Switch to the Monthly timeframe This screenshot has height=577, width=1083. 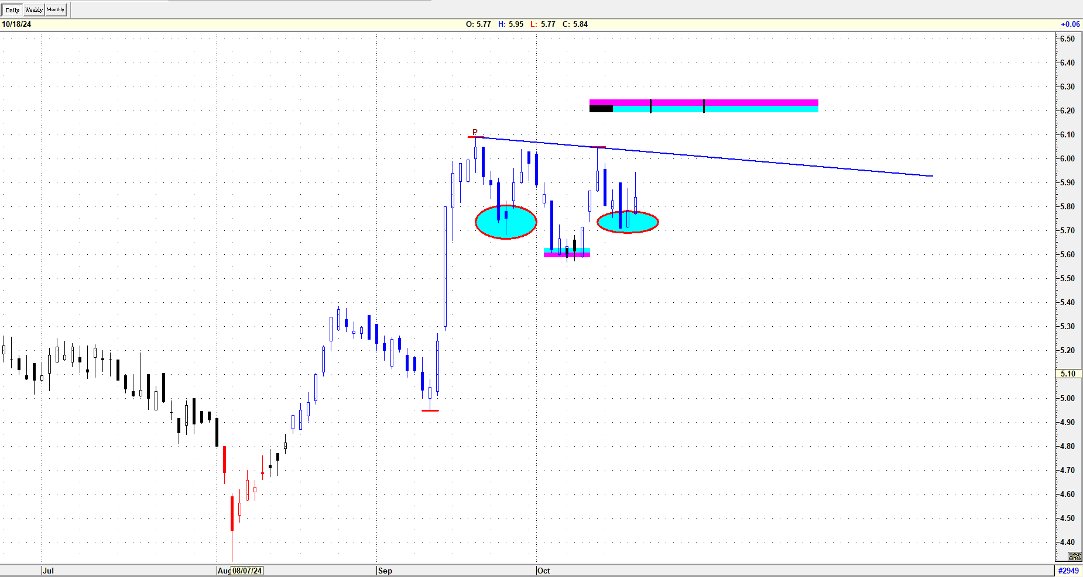tap(56, 10)
